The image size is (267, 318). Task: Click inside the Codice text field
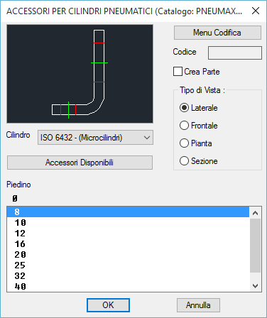(x=235, y=53)
